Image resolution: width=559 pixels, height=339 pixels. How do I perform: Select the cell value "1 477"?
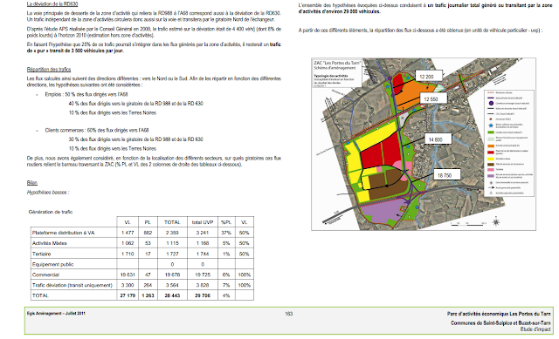(128, 233)
